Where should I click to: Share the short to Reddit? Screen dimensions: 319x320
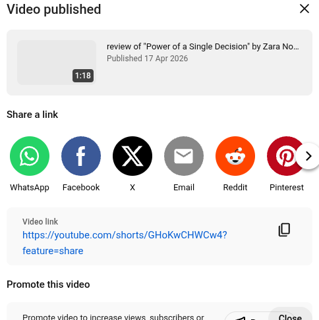click(x=235, y=156)
